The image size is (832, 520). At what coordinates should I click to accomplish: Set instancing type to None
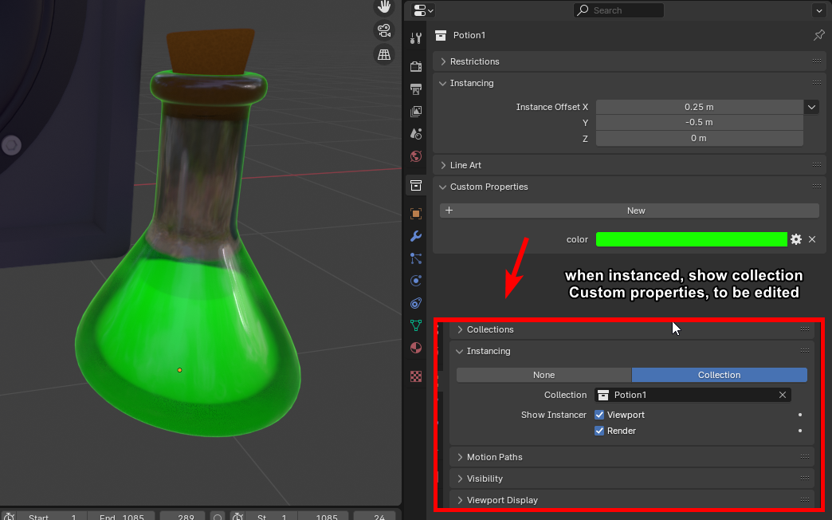point(544,375)
